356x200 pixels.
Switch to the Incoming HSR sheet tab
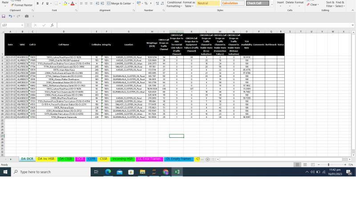pyautogui.click(x=122, y=159)
